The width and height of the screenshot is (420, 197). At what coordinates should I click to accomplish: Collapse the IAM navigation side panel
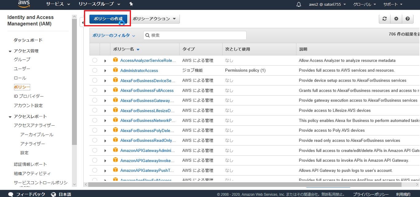tap(82, 22)
